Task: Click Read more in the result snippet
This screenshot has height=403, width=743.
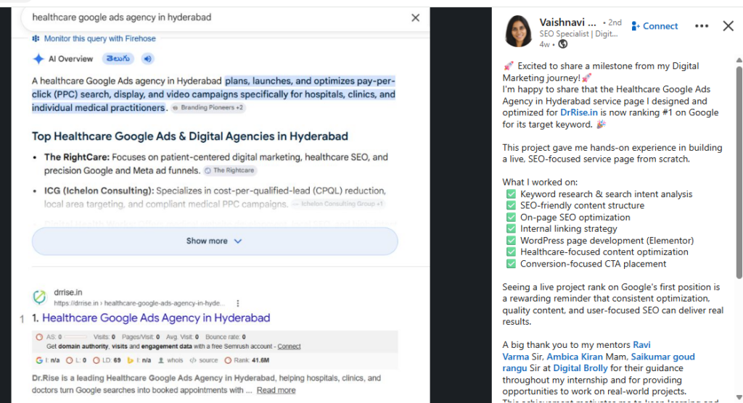Action: click(276, 390)
